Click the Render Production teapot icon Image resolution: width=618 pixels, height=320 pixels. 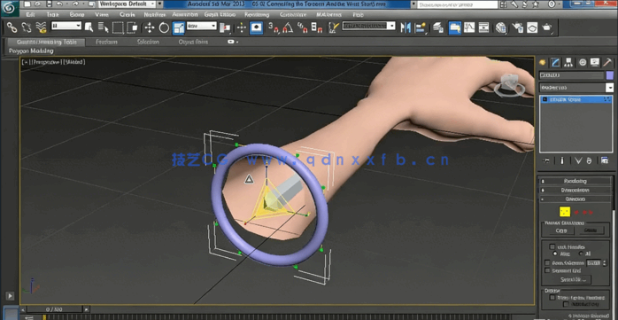click(x=546, y=27)
